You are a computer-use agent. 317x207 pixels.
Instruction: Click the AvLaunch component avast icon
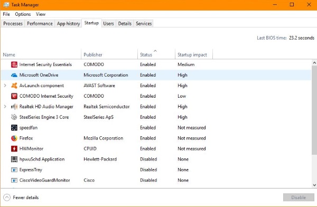click(14, 86)
